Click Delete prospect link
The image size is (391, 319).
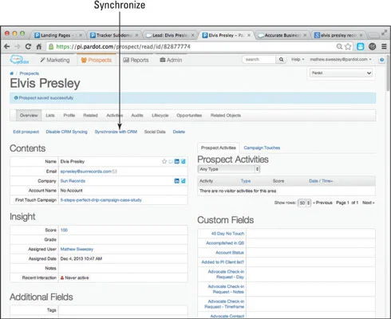tap(179, 132)
